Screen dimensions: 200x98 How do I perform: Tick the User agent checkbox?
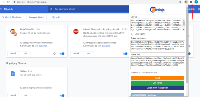[132, 34]
